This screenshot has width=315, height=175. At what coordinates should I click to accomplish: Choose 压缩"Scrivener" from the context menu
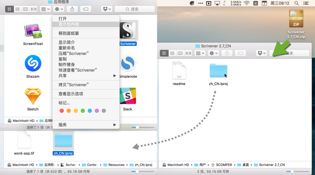tap(86, 54)
